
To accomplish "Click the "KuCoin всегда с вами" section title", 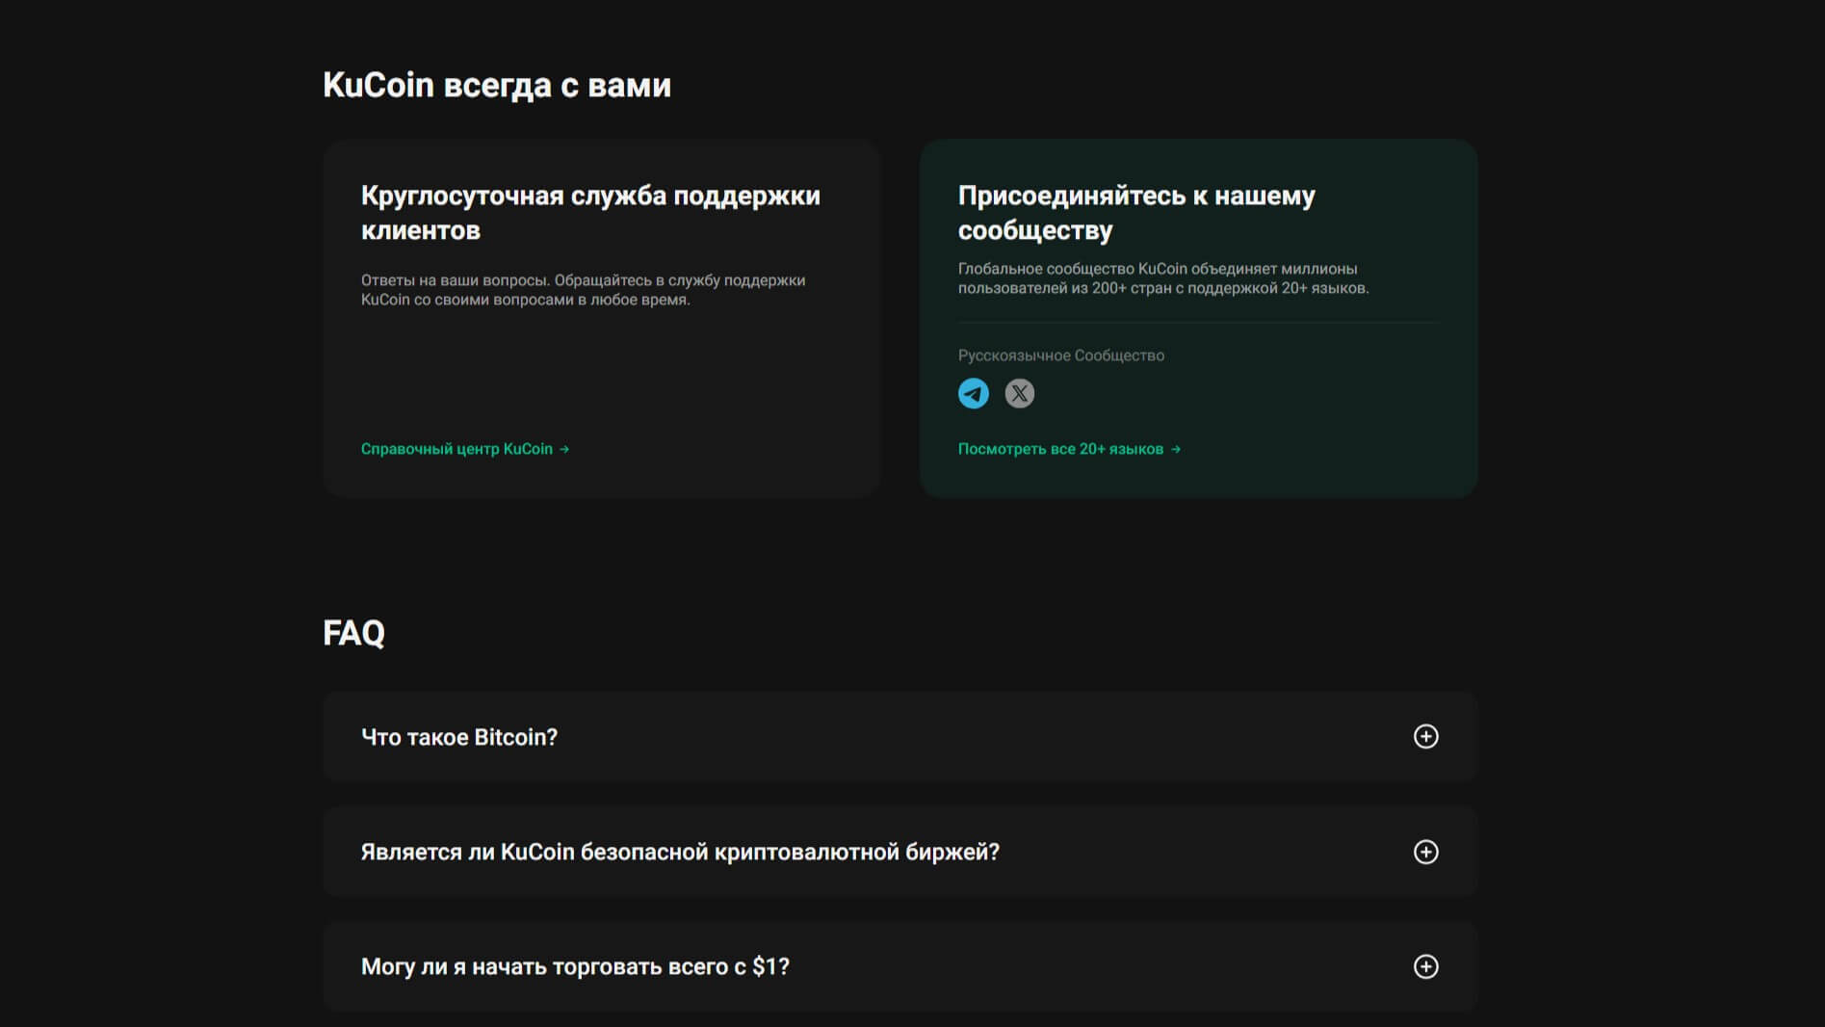I will point(496,85).
